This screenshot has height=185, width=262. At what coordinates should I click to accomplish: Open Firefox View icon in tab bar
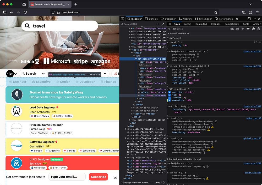coord(24,4)
